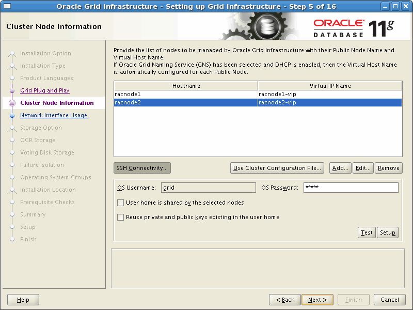Viewport: 413px width, 310px height.
Task: Click Hostname column header
Action: 186,86
